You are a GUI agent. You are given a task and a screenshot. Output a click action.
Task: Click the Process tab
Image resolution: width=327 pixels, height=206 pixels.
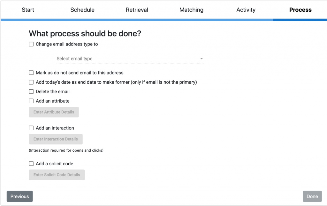(x=300, y=10)
